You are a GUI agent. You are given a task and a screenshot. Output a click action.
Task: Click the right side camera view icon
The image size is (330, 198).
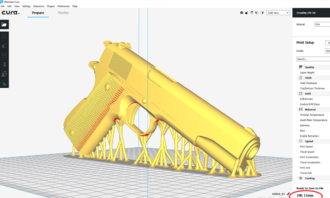pos(262,13)
